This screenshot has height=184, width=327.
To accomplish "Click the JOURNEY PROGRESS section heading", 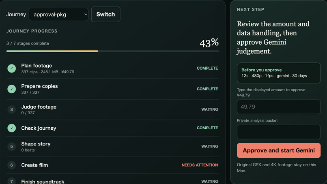I will [32, 31].
